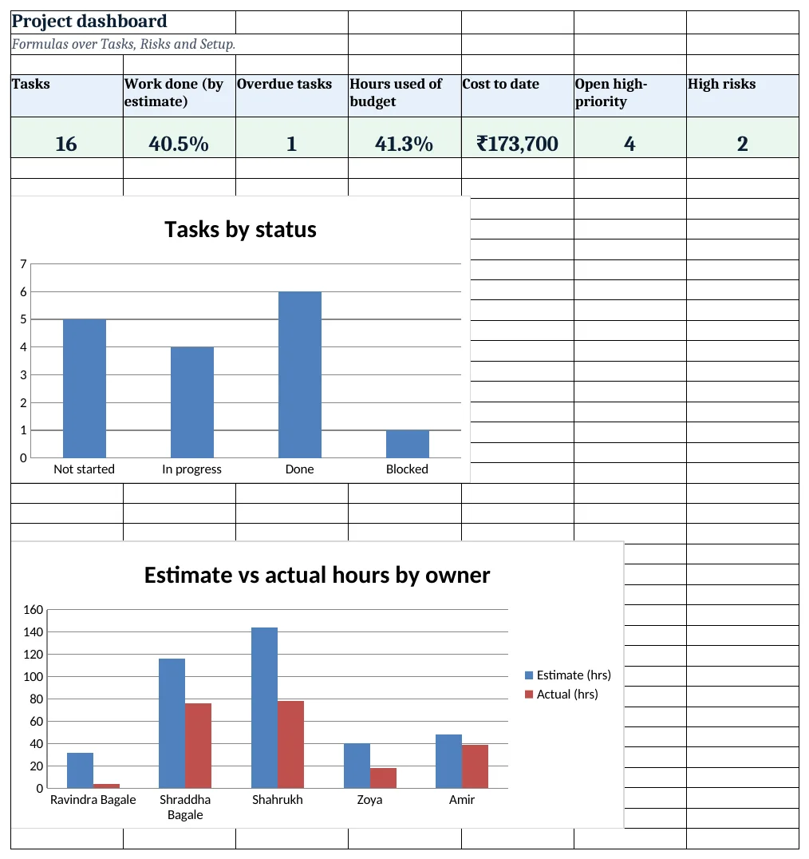This screenshot has height=859, width=809.
Task: Click the red Actual legend color marker
Action: tap(529, 695)
